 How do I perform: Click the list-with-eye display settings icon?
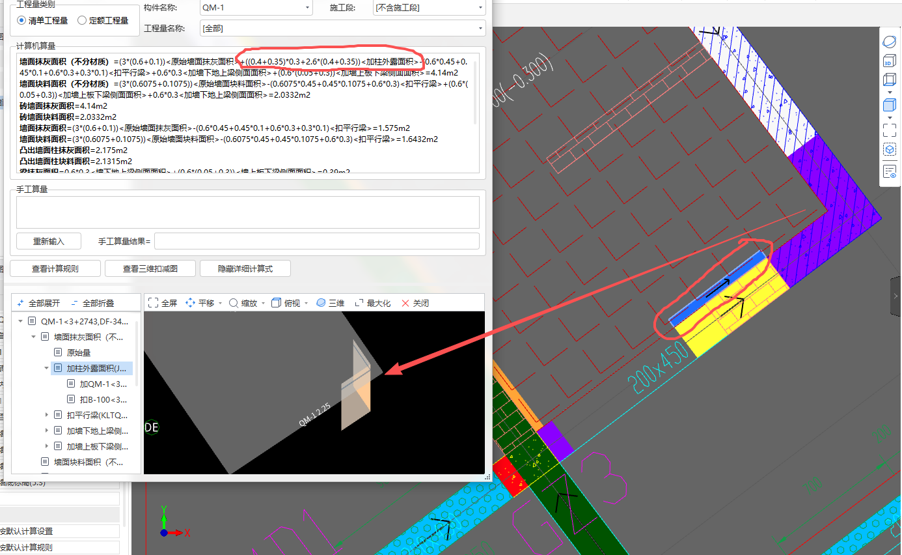tap(890, 172)
